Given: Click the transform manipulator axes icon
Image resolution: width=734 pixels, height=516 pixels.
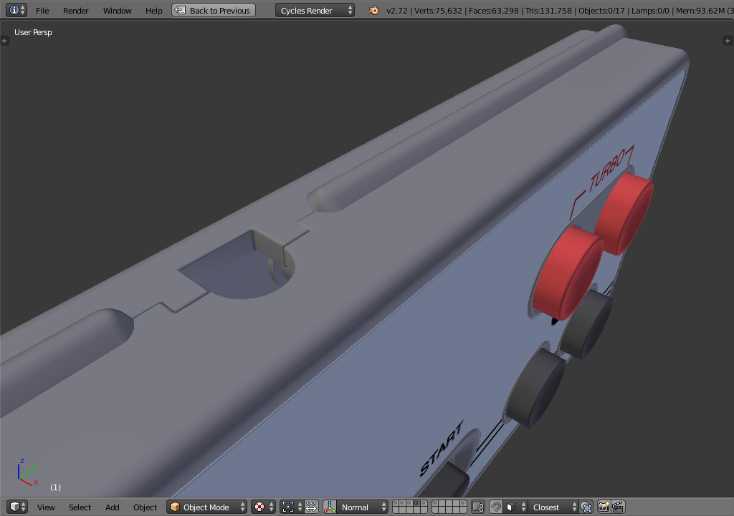Looking at the screenshot, I should tap(330, 507).
